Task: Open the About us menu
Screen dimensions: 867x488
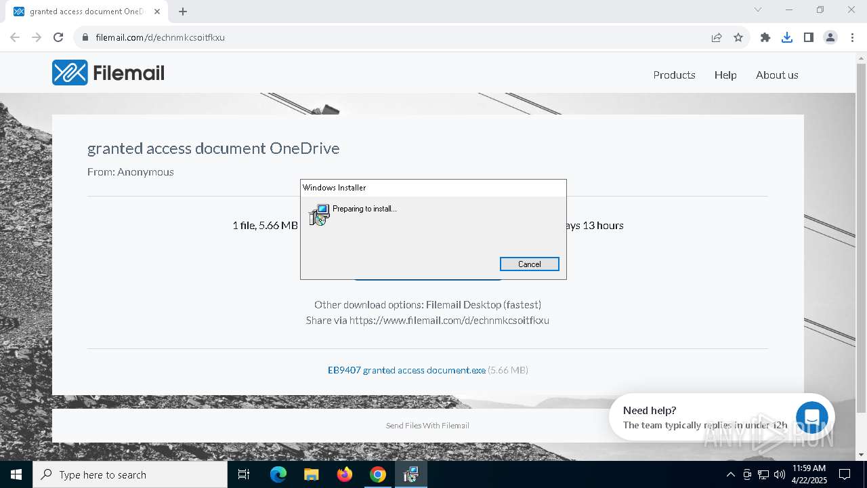Action: (x=777, y=75)
